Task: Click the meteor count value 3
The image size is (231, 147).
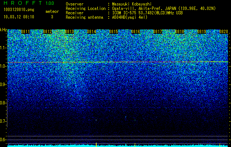Action: click(52, 17)
